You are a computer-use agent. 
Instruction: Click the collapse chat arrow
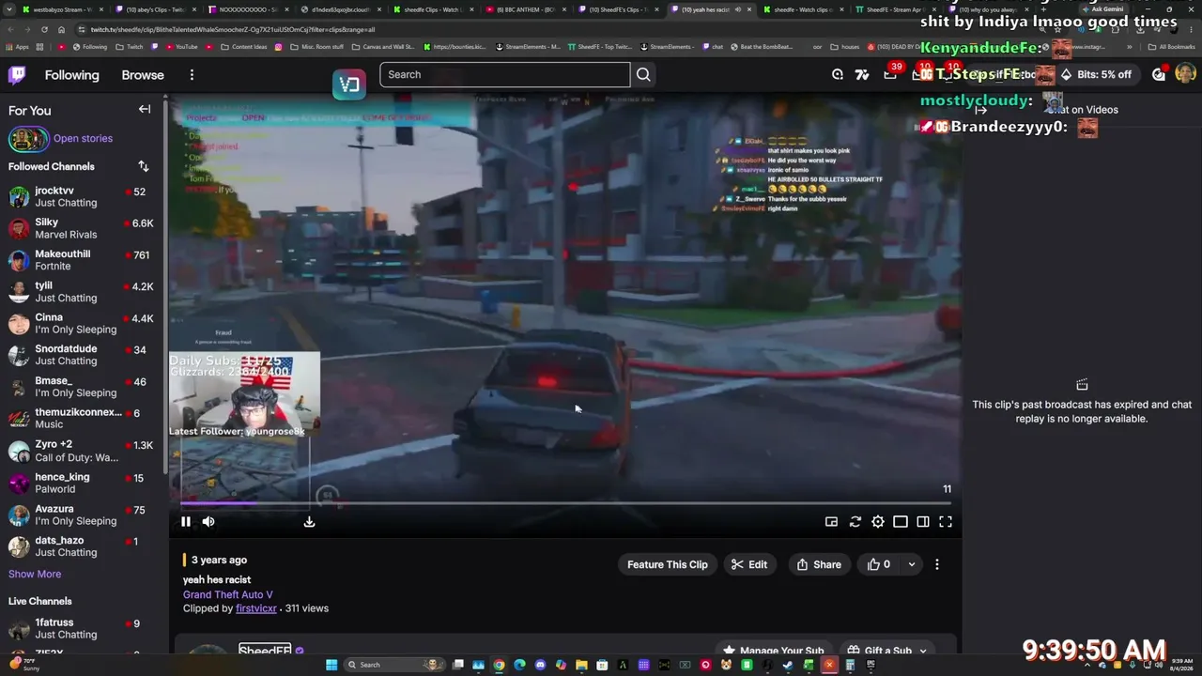980,110
